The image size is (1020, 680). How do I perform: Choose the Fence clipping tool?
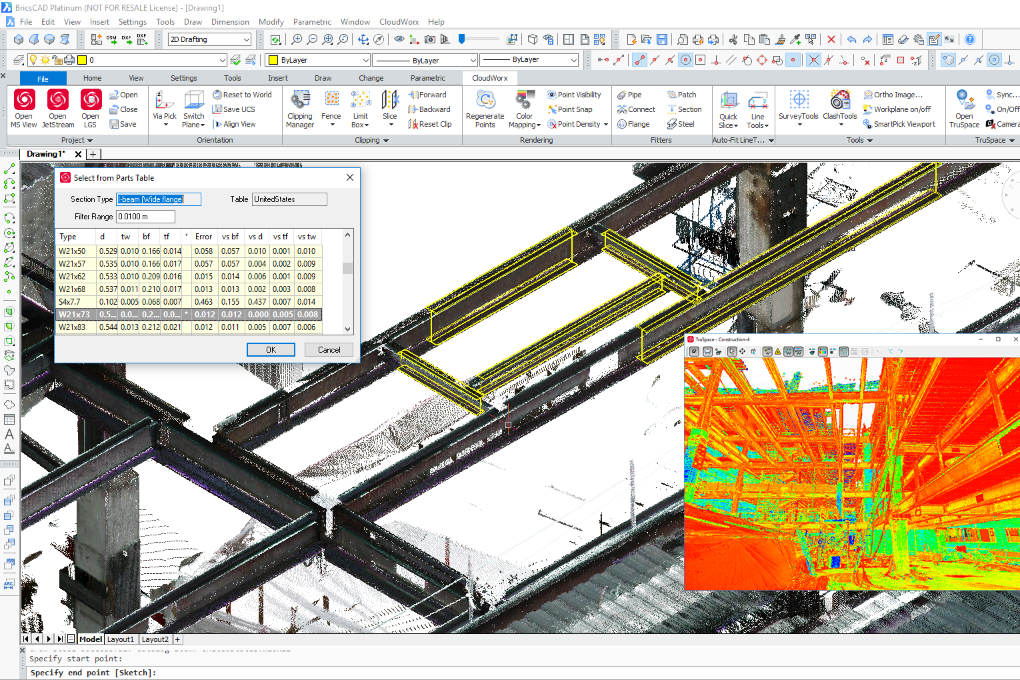pos(331,109)
